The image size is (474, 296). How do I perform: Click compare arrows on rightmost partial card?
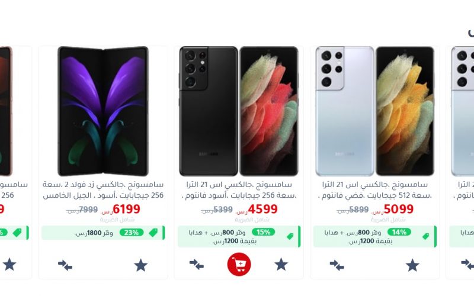click(467, 265)
